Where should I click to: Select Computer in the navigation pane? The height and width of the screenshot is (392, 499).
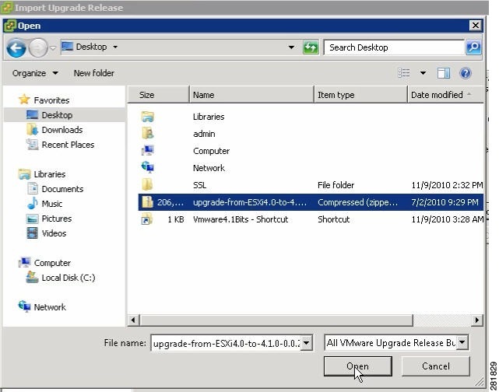(52, 263)
